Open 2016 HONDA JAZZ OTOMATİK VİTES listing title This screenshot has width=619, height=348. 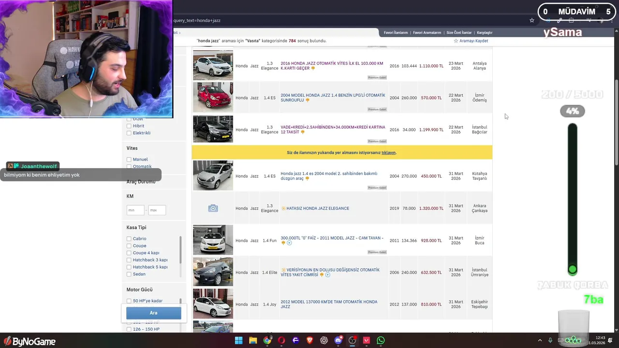pyautogui.click(x=332, y=66)
